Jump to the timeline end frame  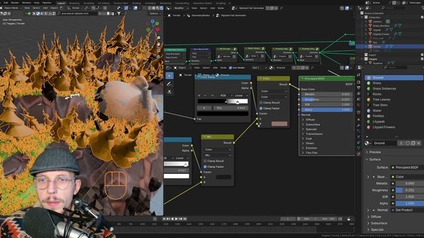pyautogui.click(x=185, y=219)
